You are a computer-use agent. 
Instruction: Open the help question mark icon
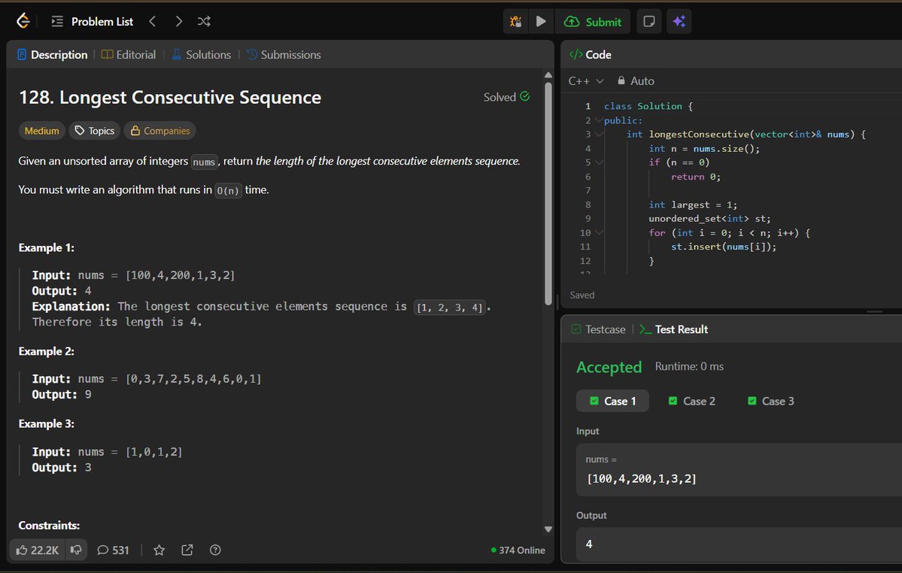214,550
